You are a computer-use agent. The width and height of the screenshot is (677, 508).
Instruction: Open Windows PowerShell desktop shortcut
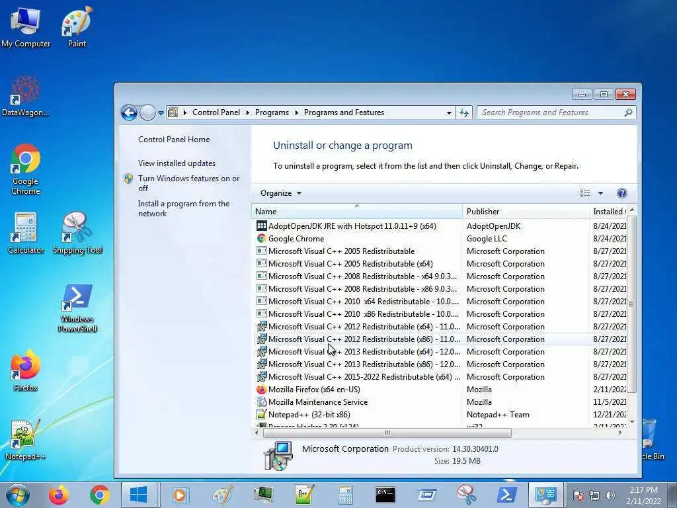[77, 308]
